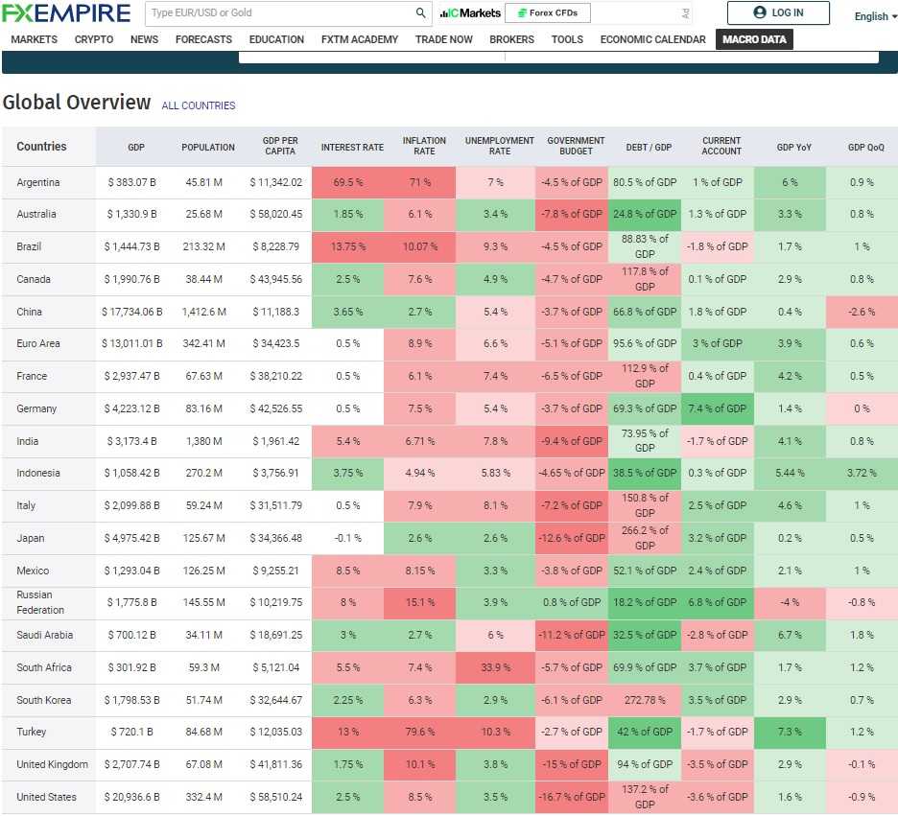Sort by DEBT / GDP column header
898x816 pixels.
pyautogui.click(x=649, y=147)
